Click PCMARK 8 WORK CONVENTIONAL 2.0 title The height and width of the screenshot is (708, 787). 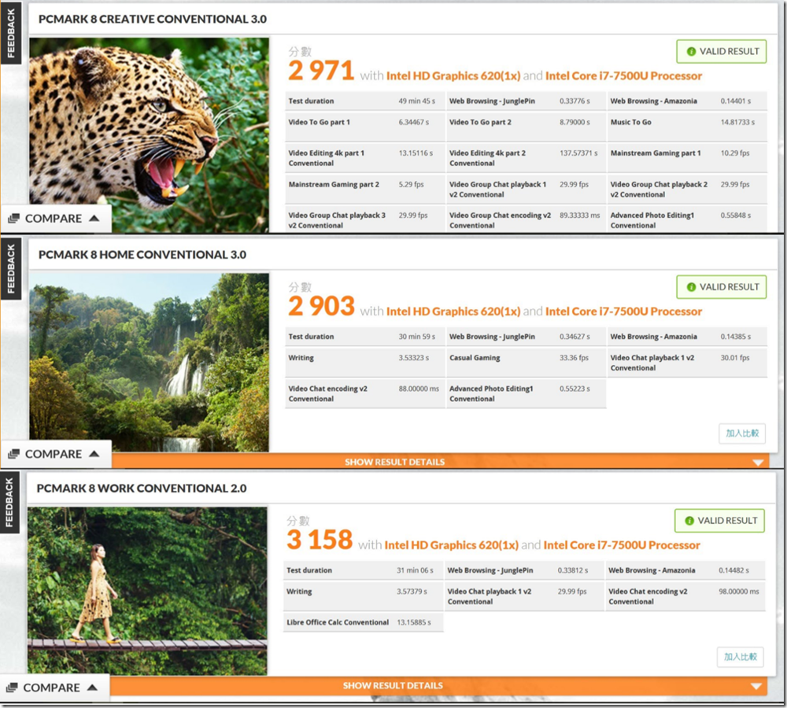click(x=142, y=489)
